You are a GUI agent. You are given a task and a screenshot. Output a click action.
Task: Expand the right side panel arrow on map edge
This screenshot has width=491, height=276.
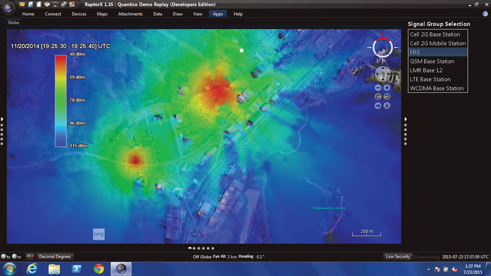405,119
